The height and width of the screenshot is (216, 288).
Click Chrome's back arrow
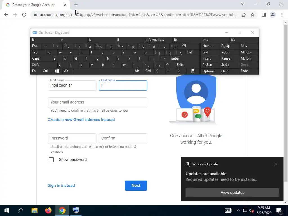point(6,15)
